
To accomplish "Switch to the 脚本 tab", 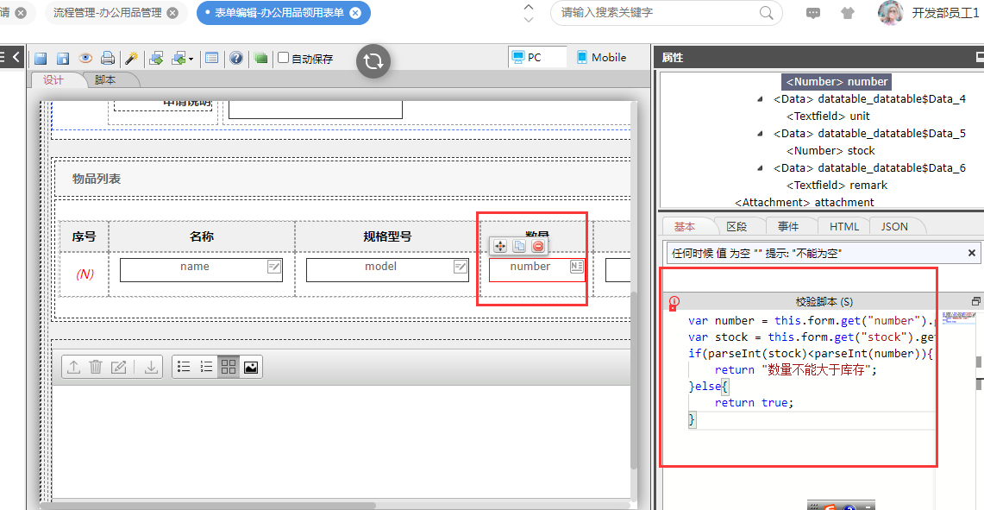I will tap(105, 79).
